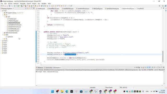The width and height of the screenshot is (167, 94).
Task: Open the Debug button dropdown arrow
Action: click(16, 6)
